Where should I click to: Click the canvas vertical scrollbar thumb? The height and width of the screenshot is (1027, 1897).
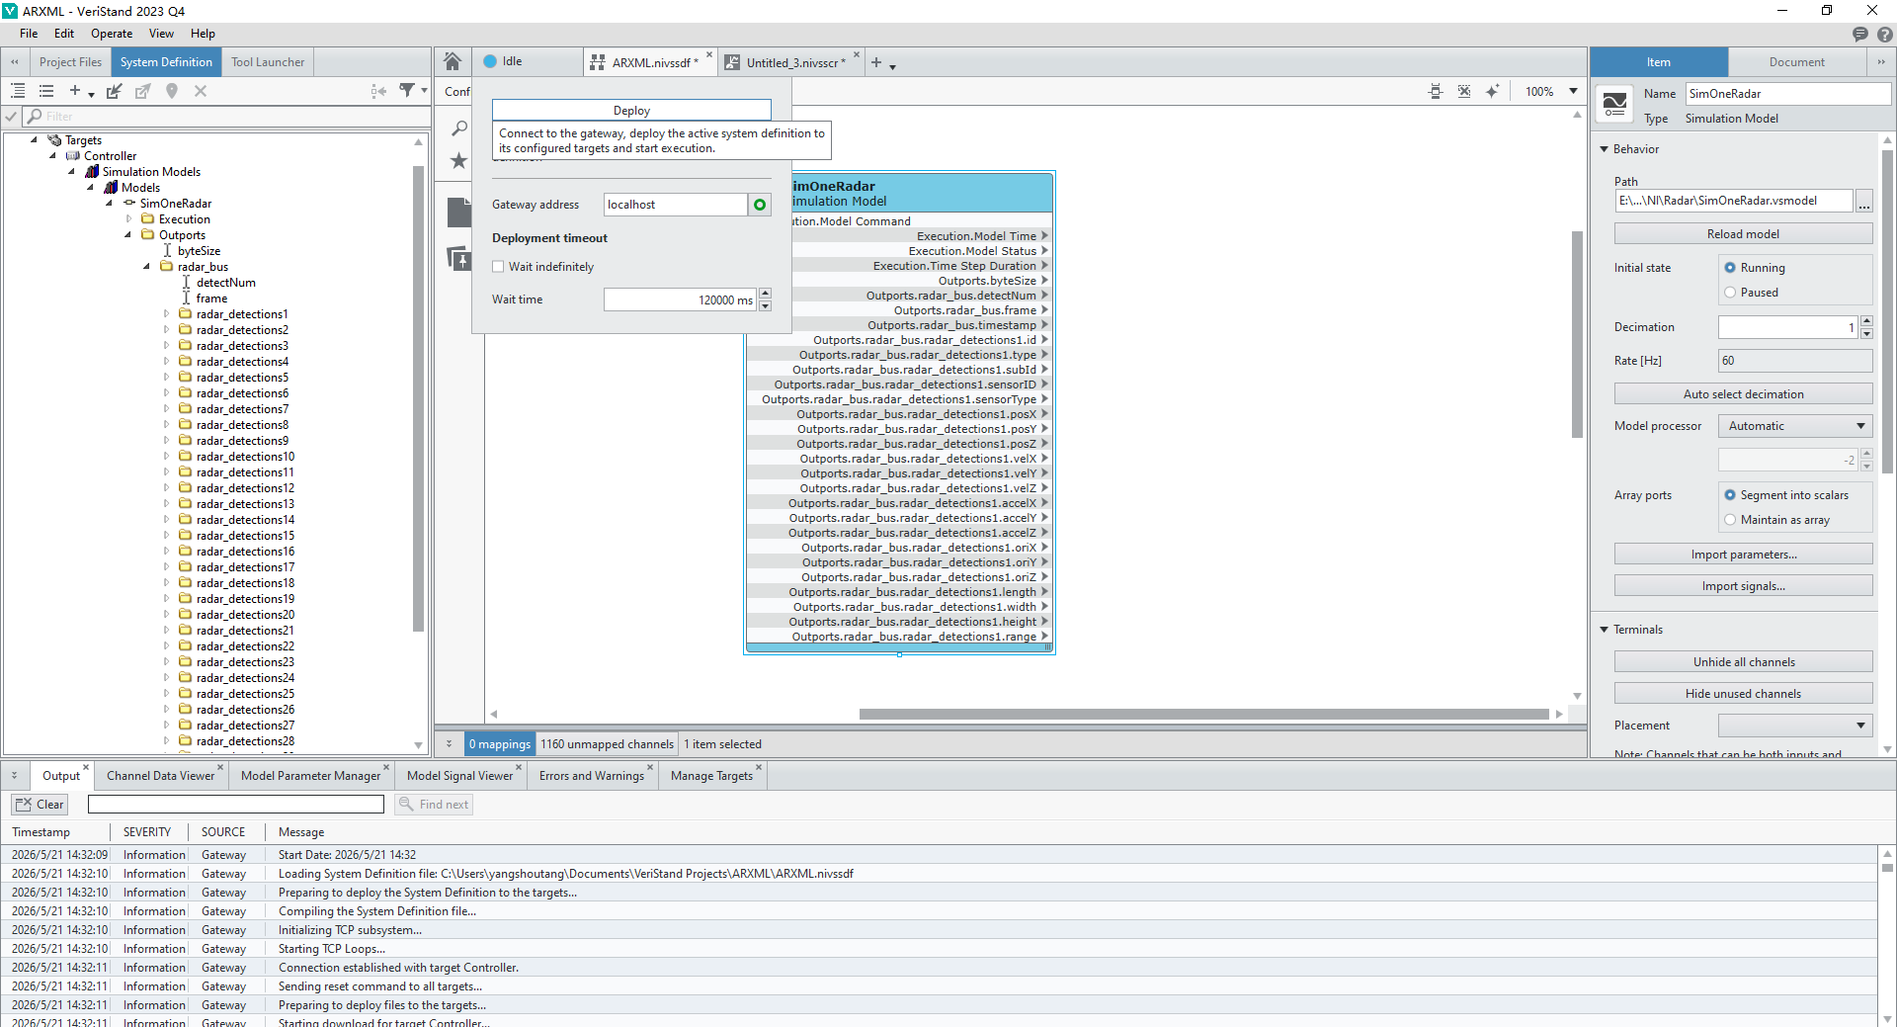pyautogui.click(x=1577, y=334)
